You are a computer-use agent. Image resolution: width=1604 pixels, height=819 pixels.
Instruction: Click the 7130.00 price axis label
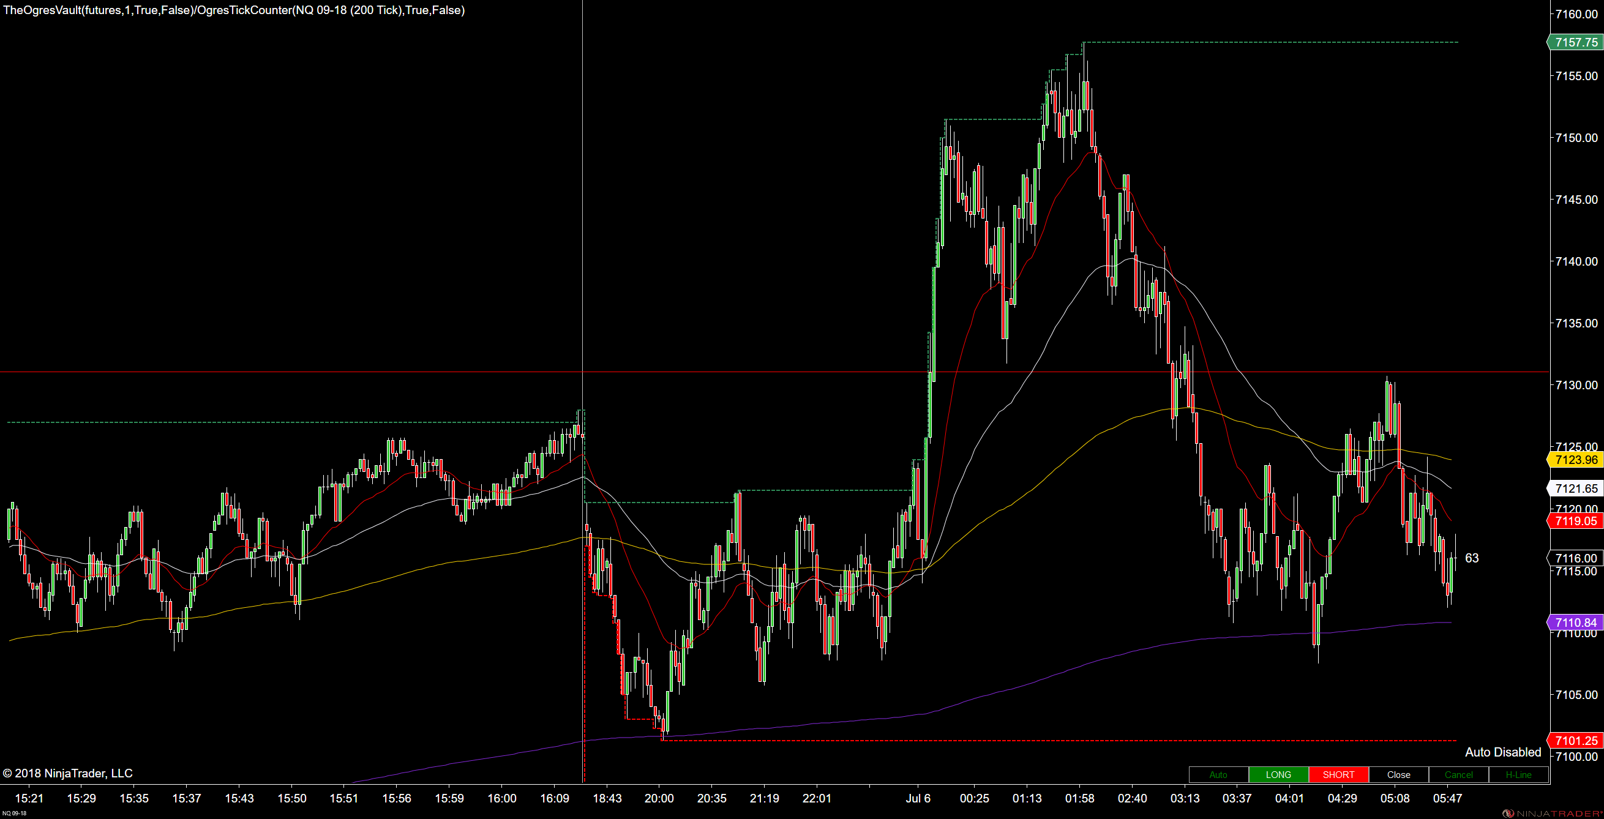pyautogui.click(x=1576, y=385)
